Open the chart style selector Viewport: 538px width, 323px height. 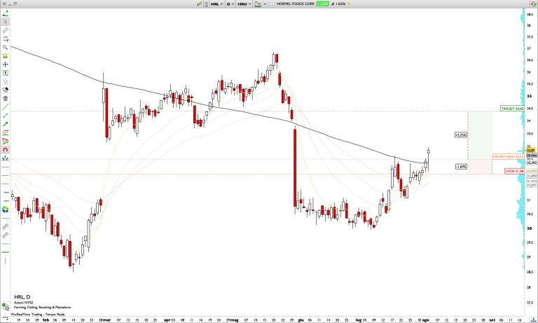pos(260,4)
